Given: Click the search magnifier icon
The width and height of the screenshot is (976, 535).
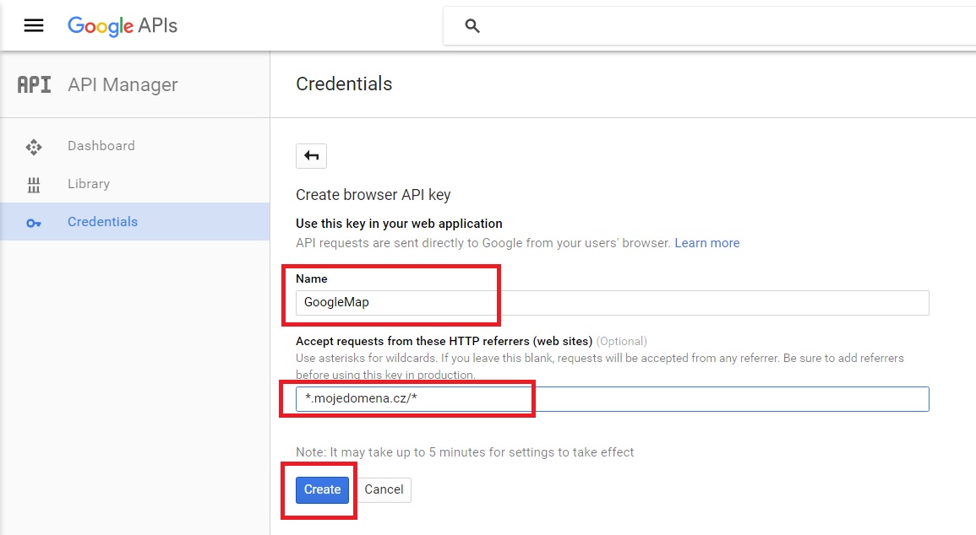Looking at the screenshot, I should 472,26.
